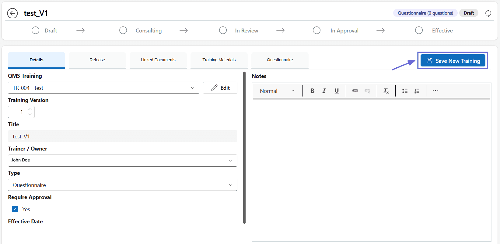Click the Questionnaire (0 questions) badge
500x244 pixels.
[425, 13]
